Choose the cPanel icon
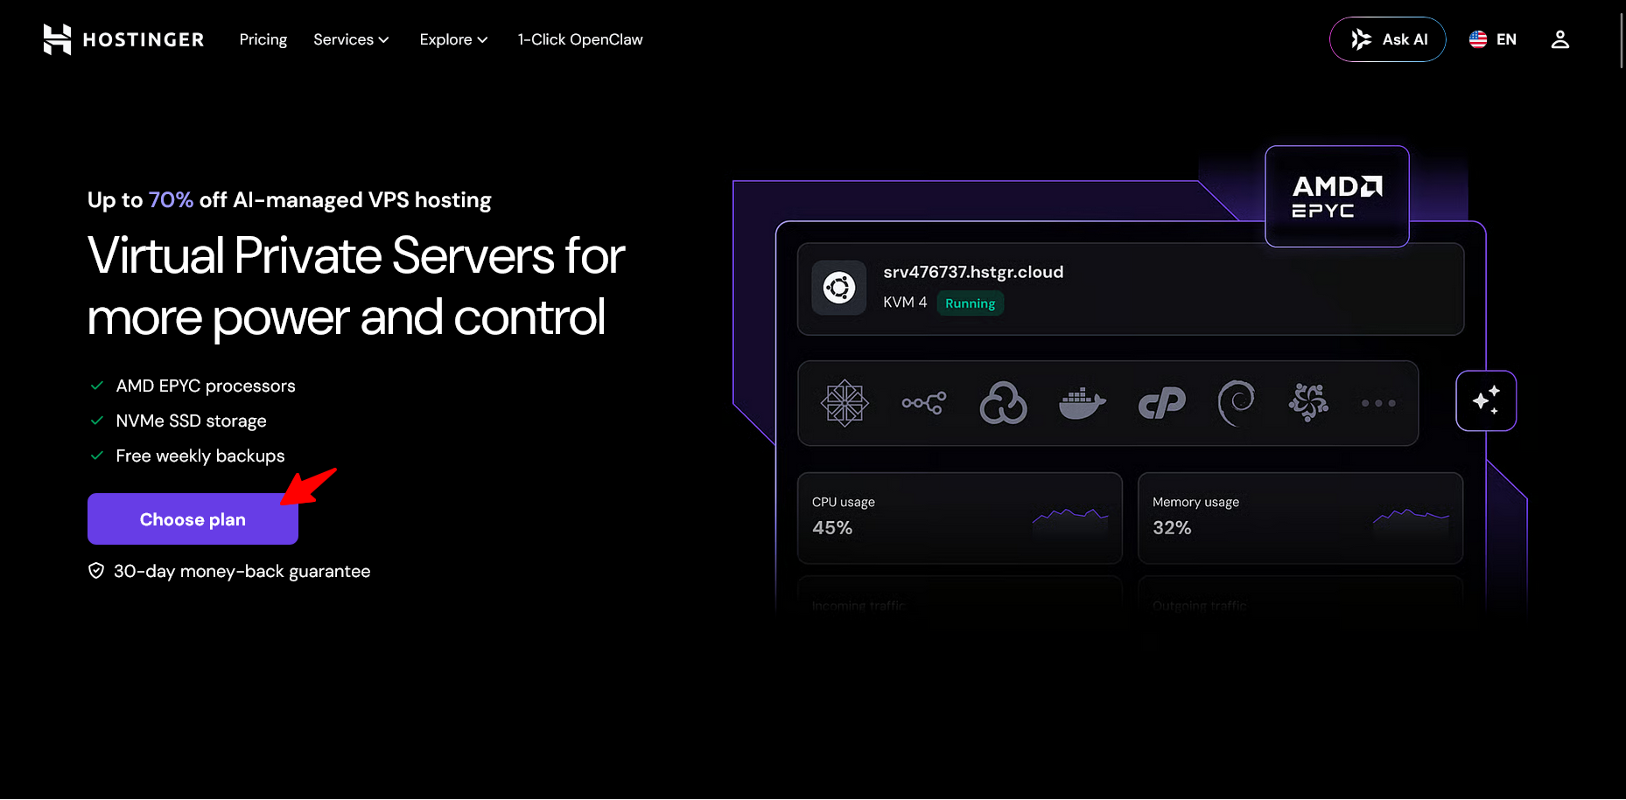Image resolution: width=1626 pixels, height=800 pixels. 1162,403
